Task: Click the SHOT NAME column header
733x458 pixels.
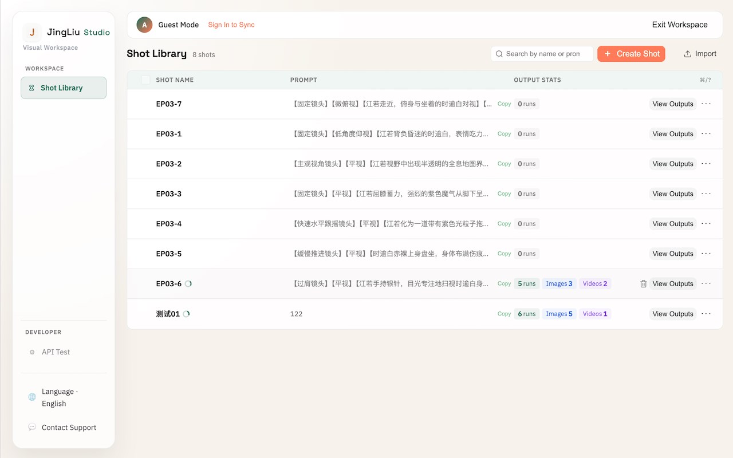Action: point(175,80)
